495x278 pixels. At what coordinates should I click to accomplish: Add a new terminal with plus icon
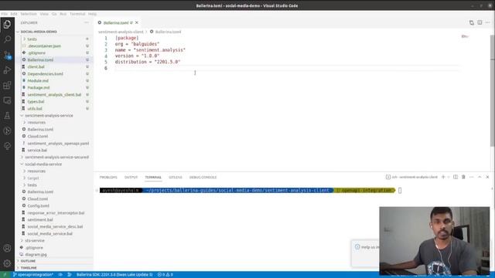(x=443, y=177)
